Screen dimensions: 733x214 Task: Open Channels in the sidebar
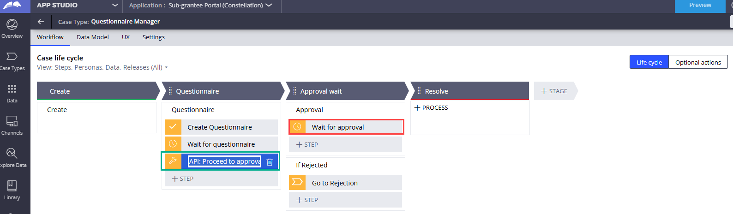(x=12, y=125)
